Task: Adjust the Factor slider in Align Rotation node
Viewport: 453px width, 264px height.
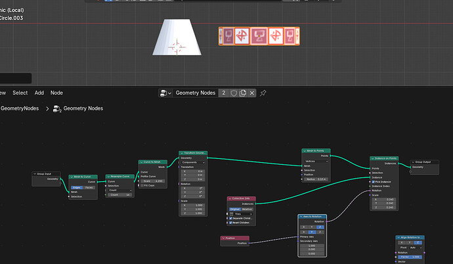Action: point(410,257)
